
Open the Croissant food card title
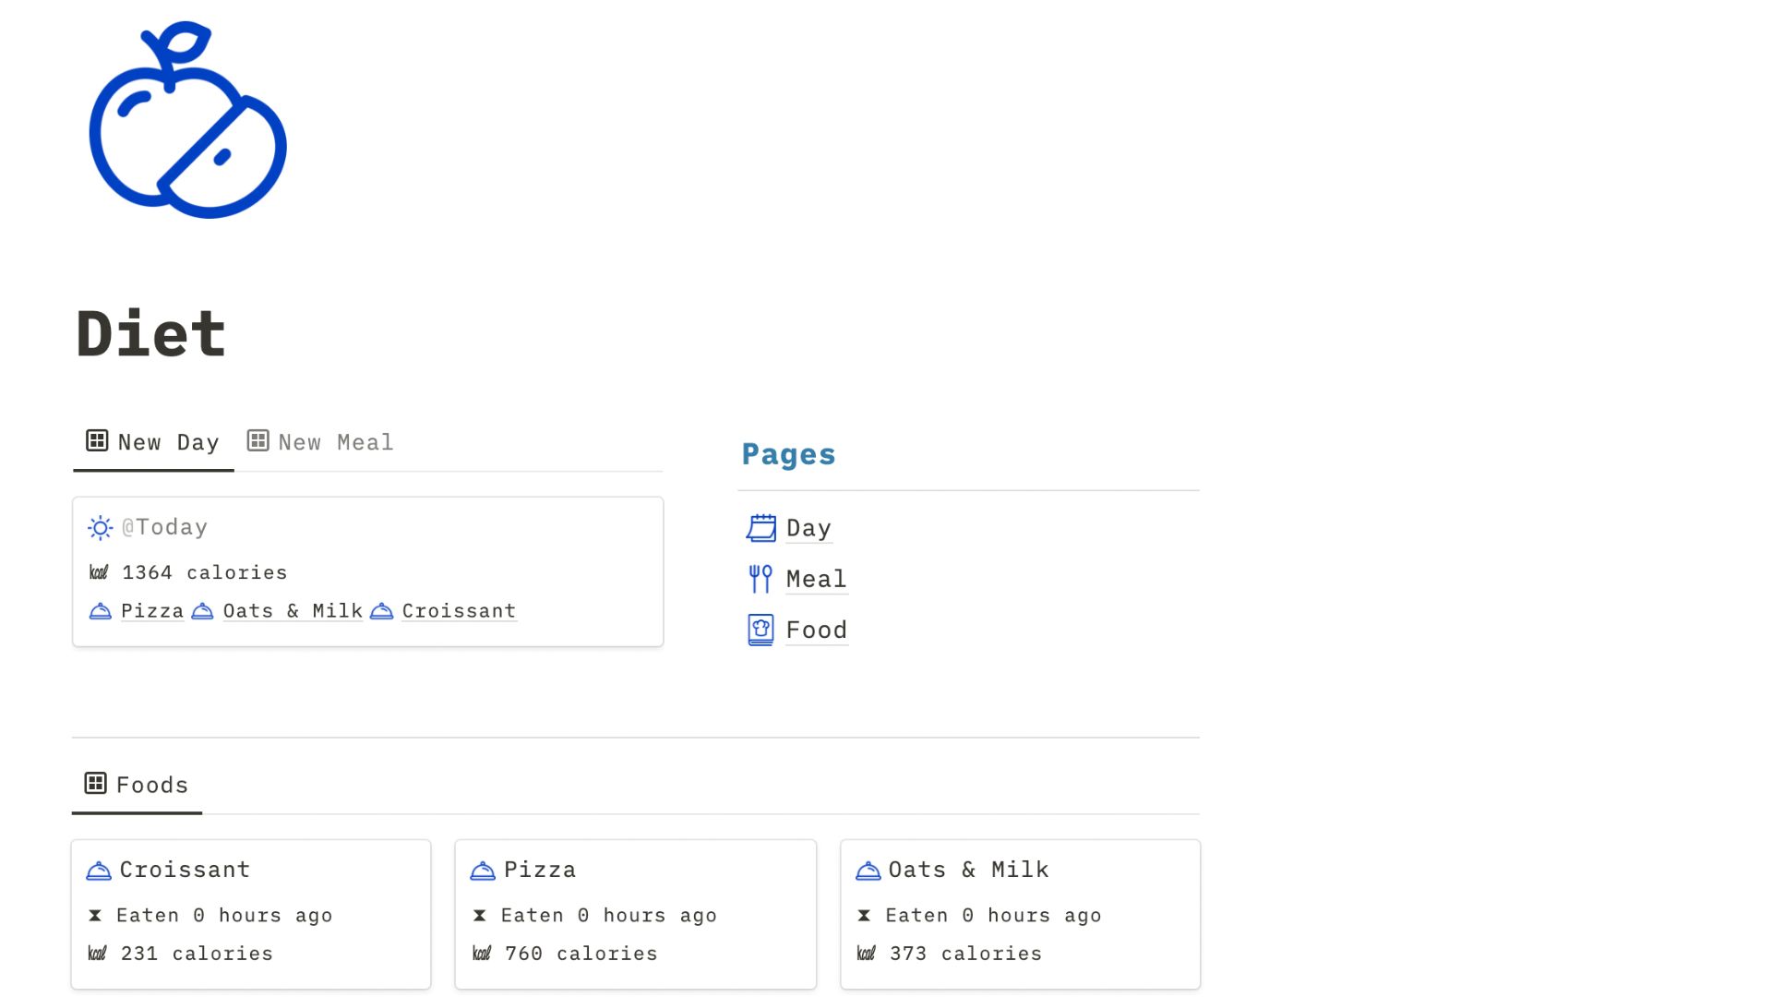pos(185,870)
